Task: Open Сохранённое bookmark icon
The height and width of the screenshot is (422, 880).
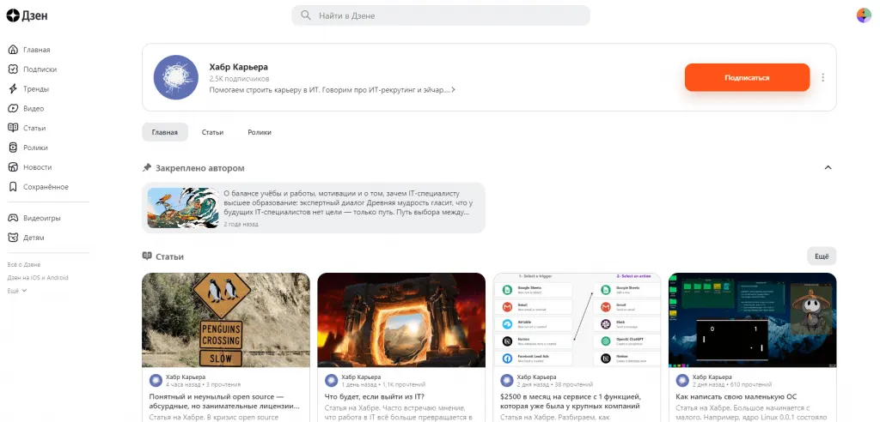Action: point(13,187)
